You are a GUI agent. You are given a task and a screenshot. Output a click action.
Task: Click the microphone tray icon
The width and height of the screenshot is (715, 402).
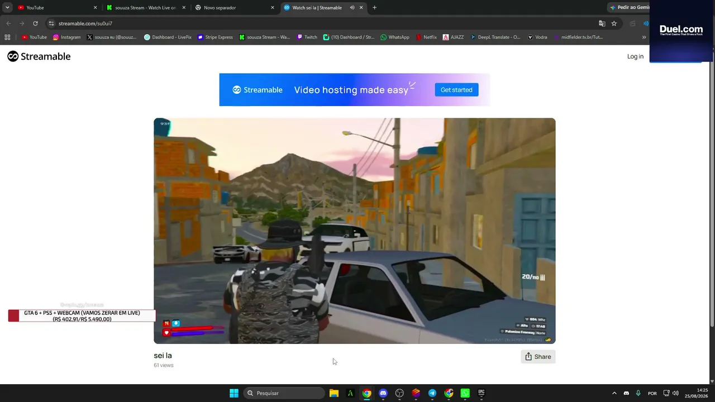click(638, 393)
